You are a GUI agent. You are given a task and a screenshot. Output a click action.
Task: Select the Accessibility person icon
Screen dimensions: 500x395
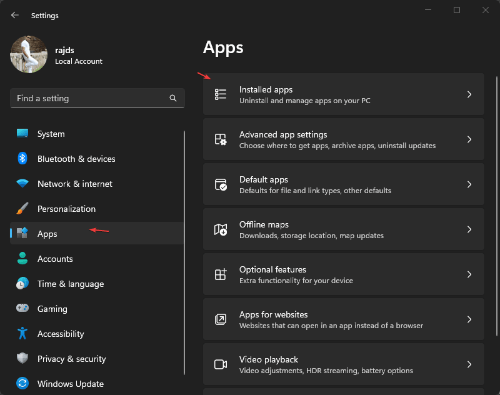[23, 334]
